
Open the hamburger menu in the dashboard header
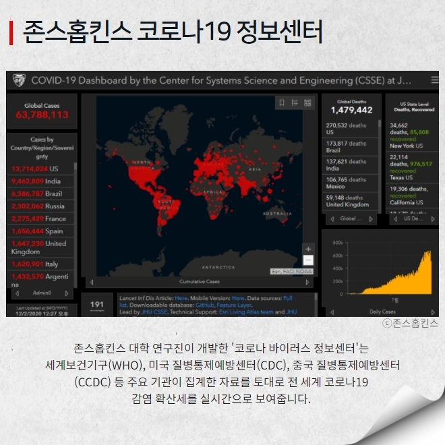pos(434,80)
